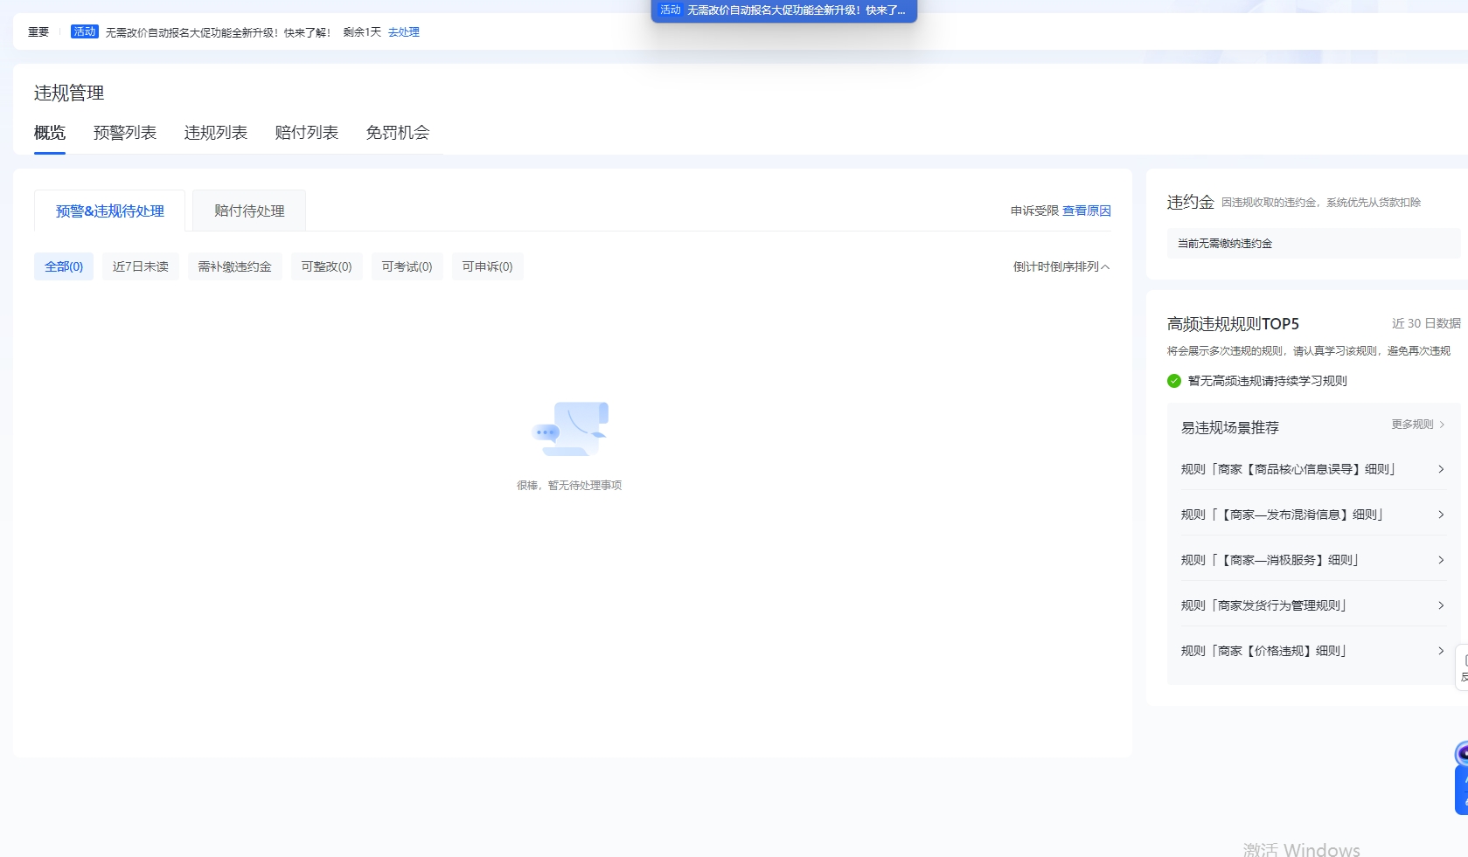The height and width of the screenshot is (857, 1468).
Task: Open the 价格违规 rule entry
Action: [x=1311, y=651]
